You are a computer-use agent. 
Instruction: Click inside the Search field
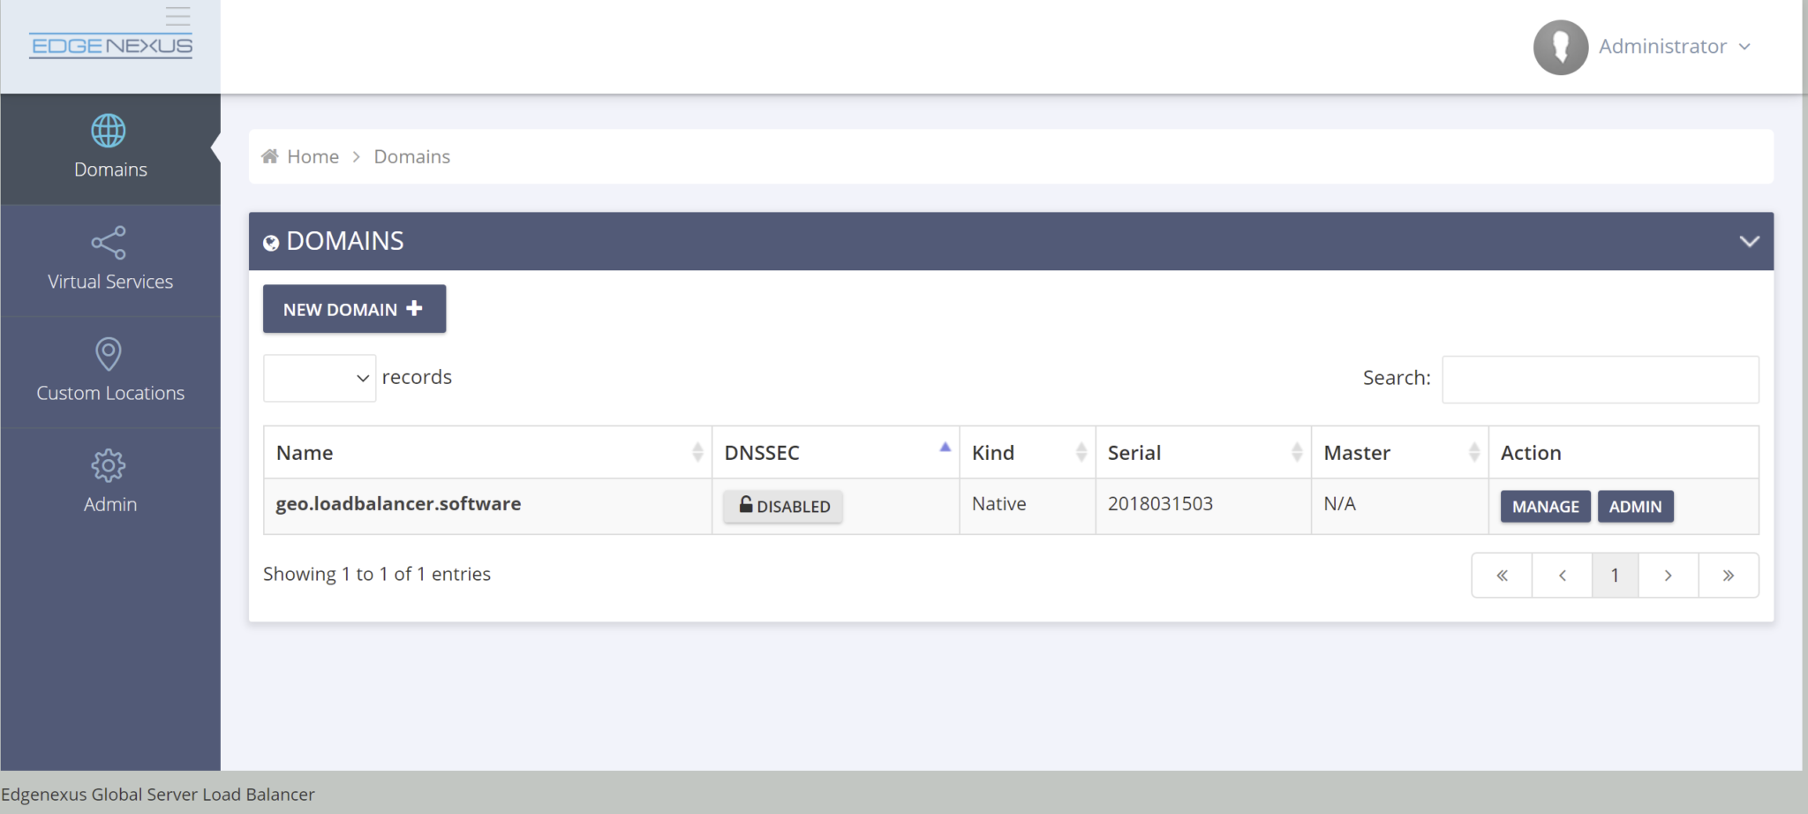click(x=1598, y=378)
